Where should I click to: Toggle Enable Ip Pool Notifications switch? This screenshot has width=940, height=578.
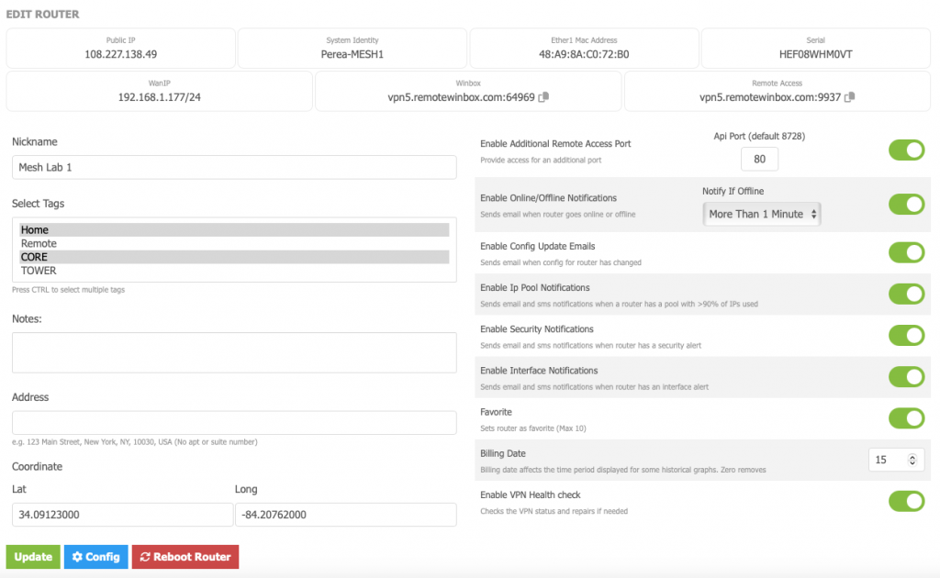[906, 294]
